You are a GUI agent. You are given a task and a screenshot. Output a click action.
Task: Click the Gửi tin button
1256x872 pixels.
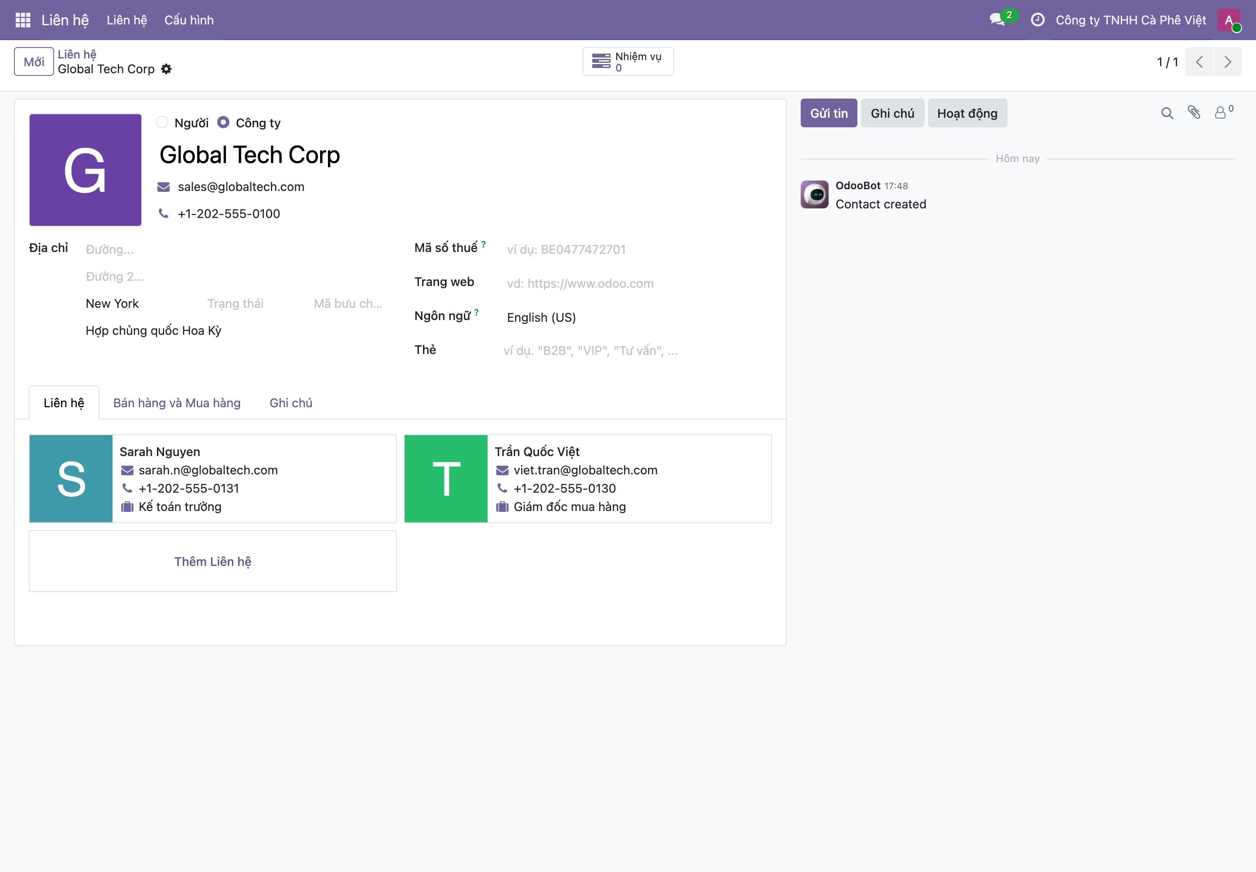tap(829, 113)
